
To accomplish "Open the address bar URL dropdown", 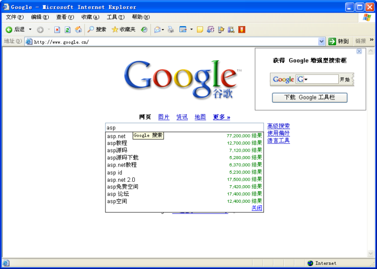I will pos(322,42).
